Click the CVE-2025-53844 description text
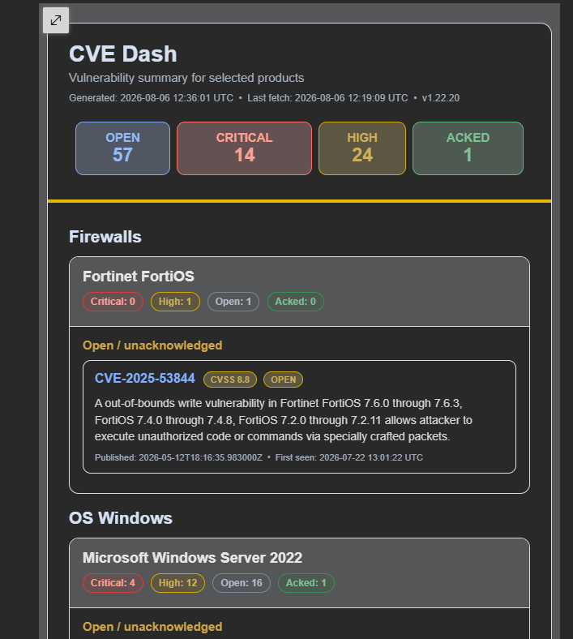 [284, 420]
